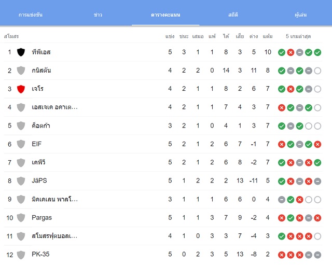Open the เคพีวี team name
332x265 pixels.
[x=38, y=162]
